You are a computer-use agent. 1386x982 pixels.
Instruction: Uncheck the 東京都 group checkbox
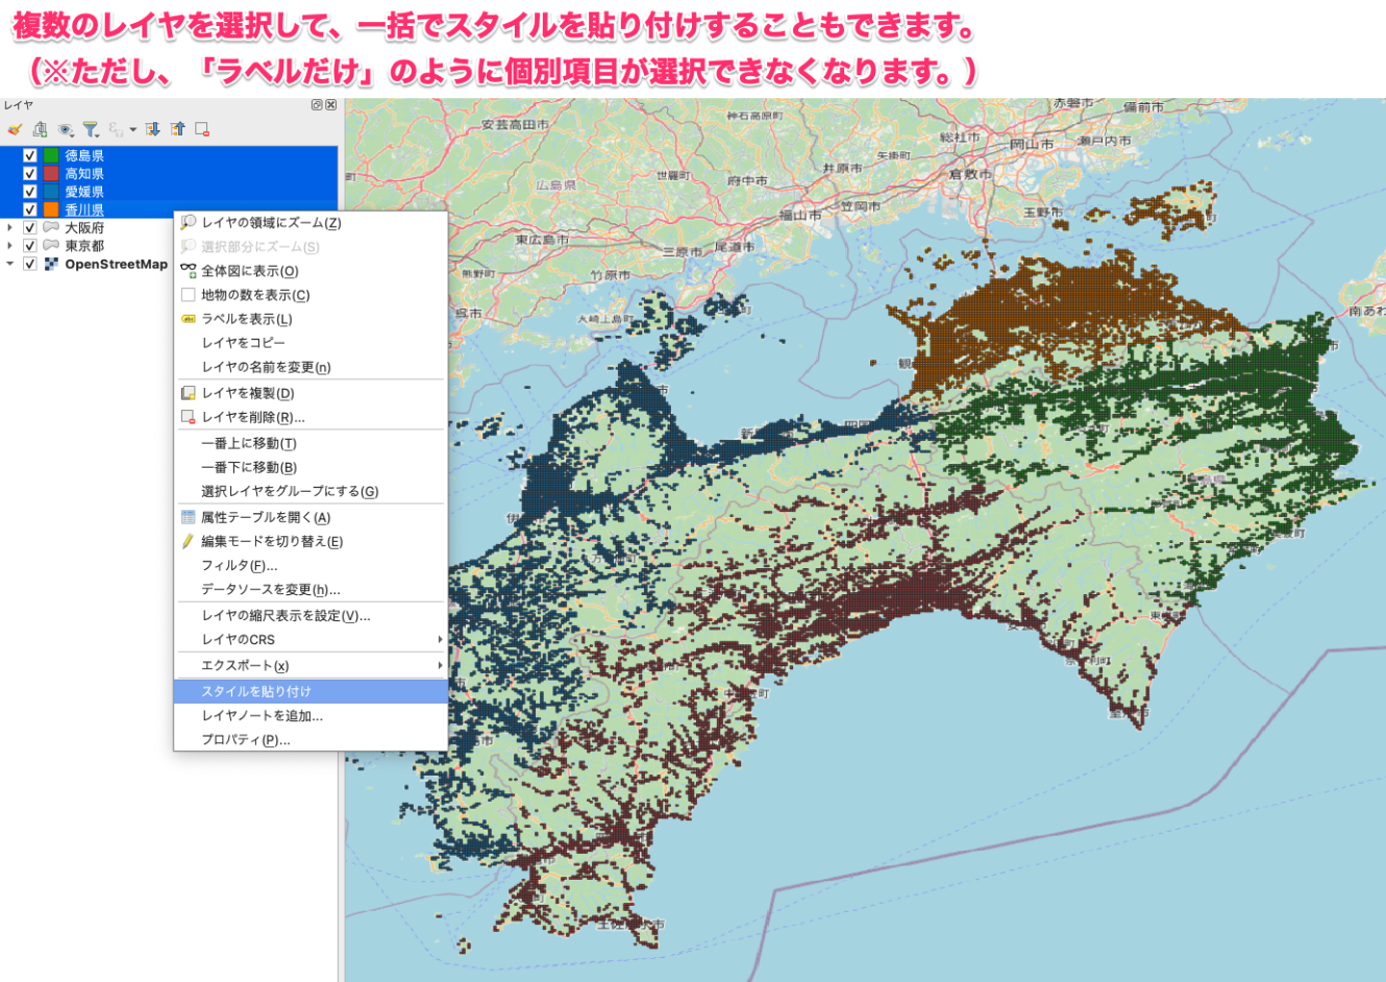point(30,246)
